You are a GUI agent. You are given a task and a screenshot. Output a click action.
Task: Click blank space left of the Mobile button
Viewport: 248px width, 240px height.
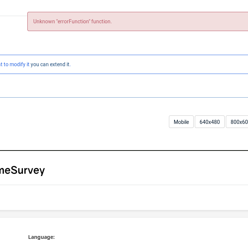coord(92,122)
